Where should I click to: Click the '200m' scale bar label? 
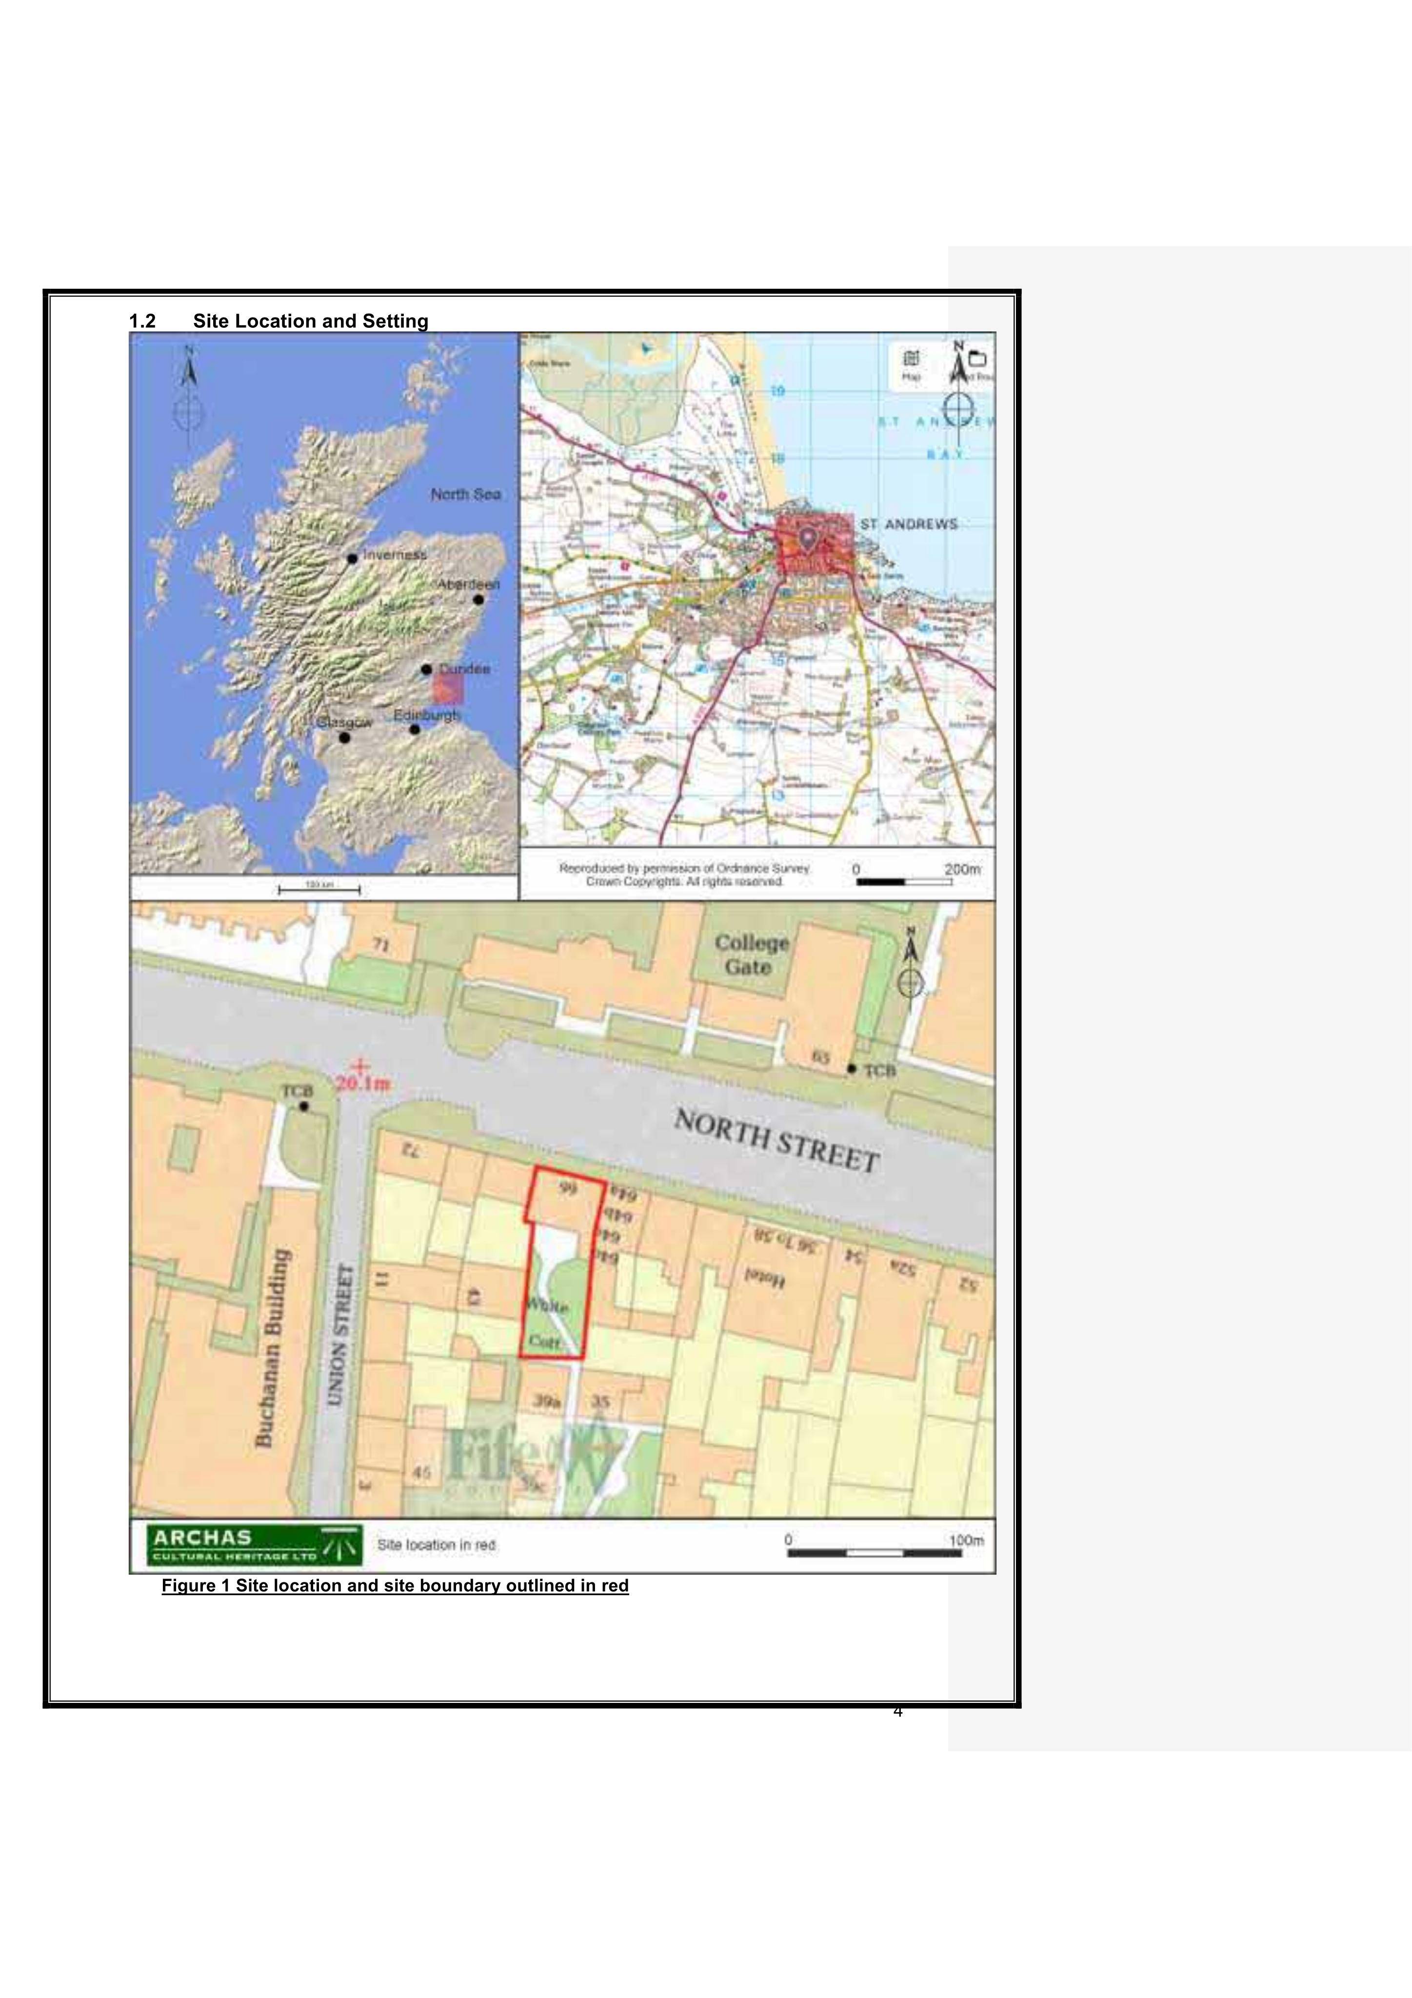coord(963,869)
